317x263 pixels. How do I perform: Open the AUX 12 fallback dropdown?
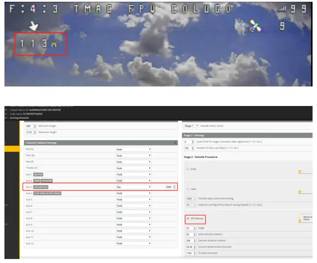tap(134, 243)
